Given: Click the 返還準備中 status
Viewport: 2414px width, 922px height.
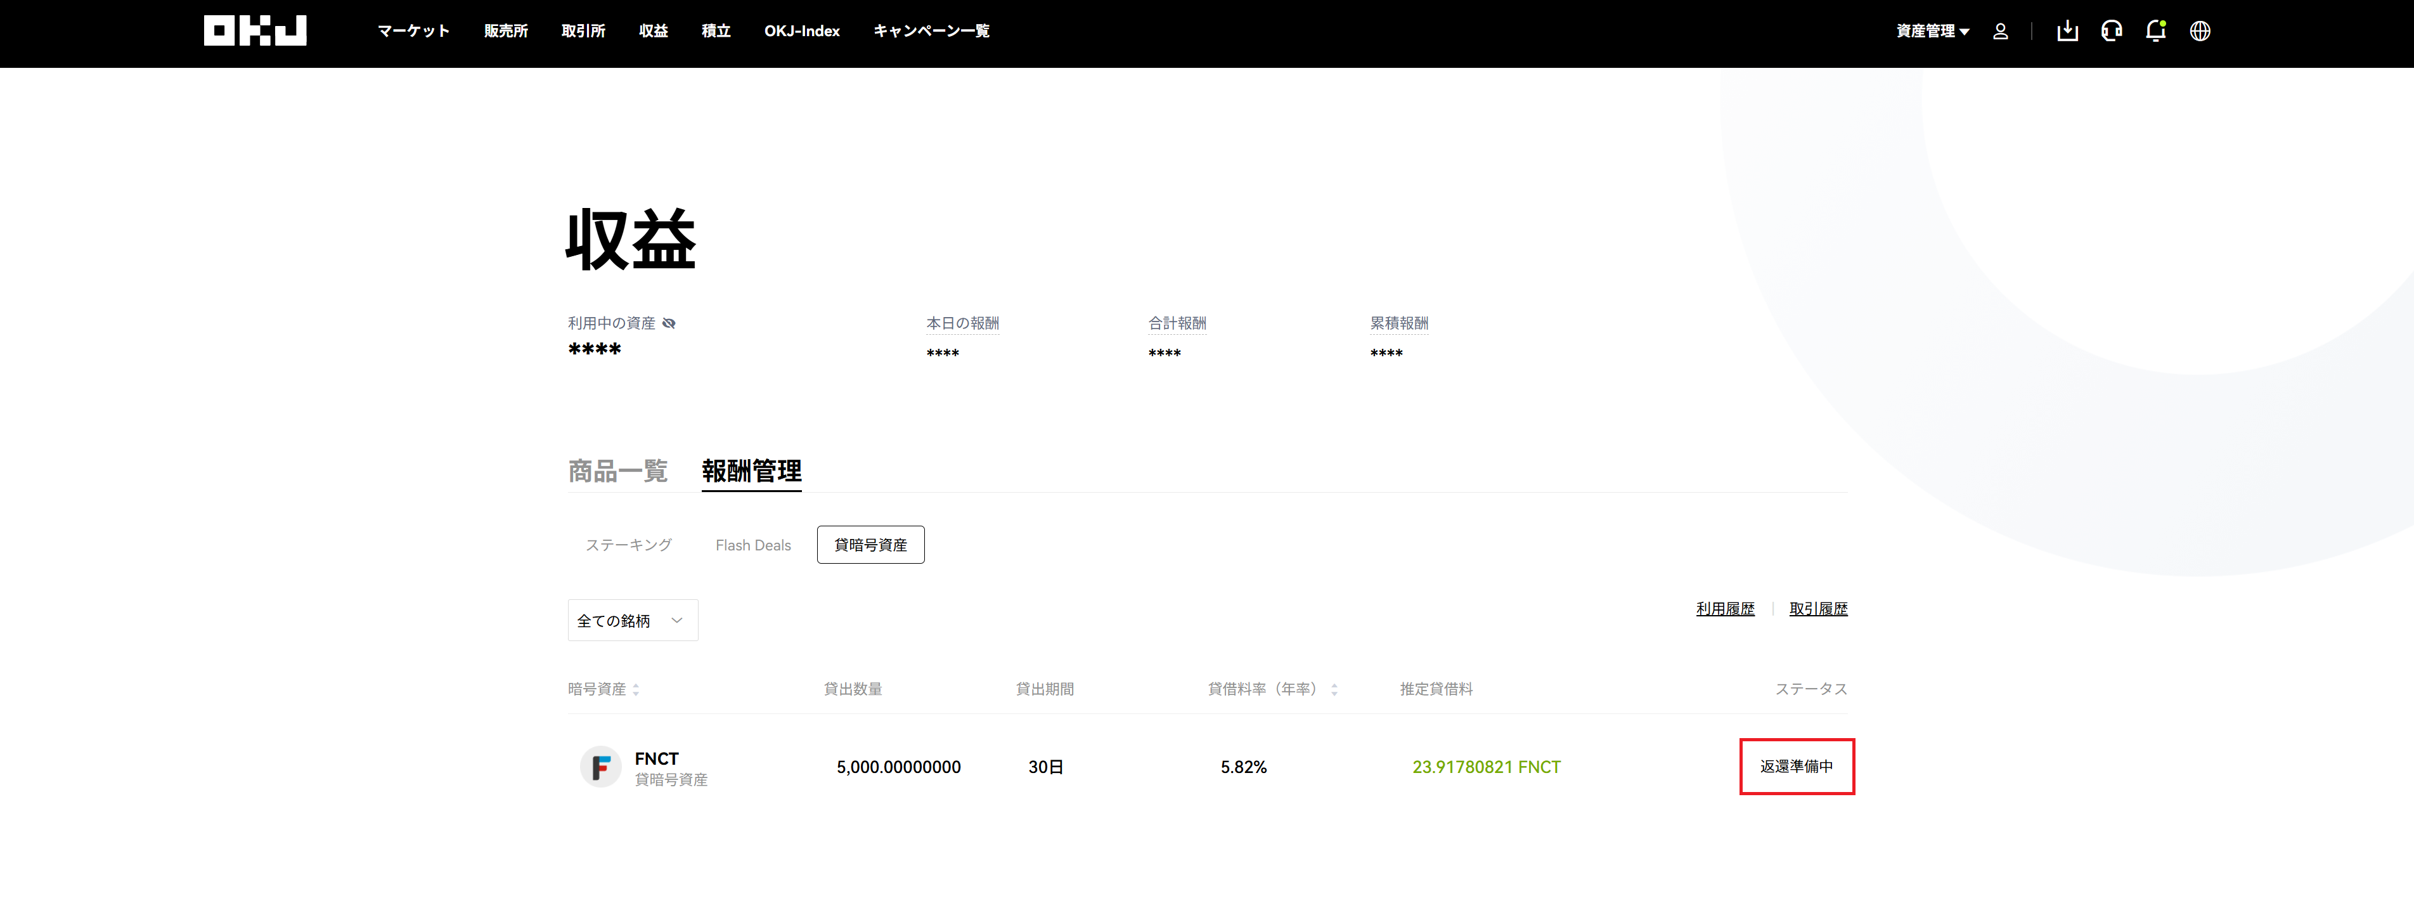Looking at the screenshot, I should coord(1797,767).
